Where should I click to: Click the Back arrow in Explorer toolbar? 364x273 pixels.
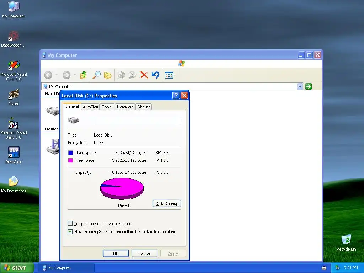click(48, 75)
